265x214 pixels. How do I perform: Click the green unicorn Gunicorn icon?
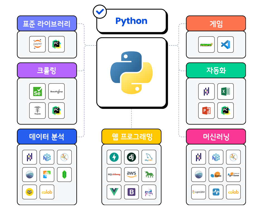[x=149, y=175]
